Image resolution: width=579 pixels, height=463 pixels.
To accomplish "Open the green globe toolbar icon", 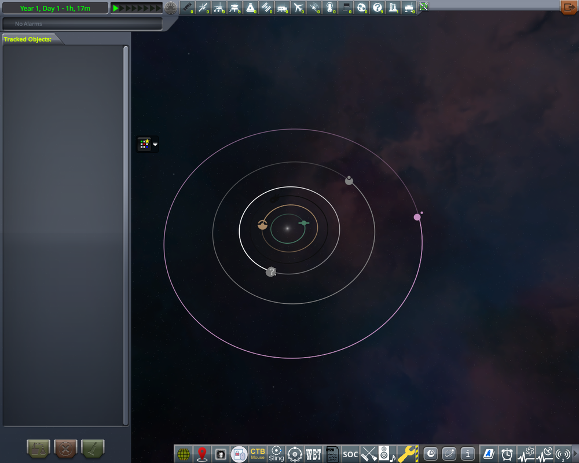I will point(184,454).
